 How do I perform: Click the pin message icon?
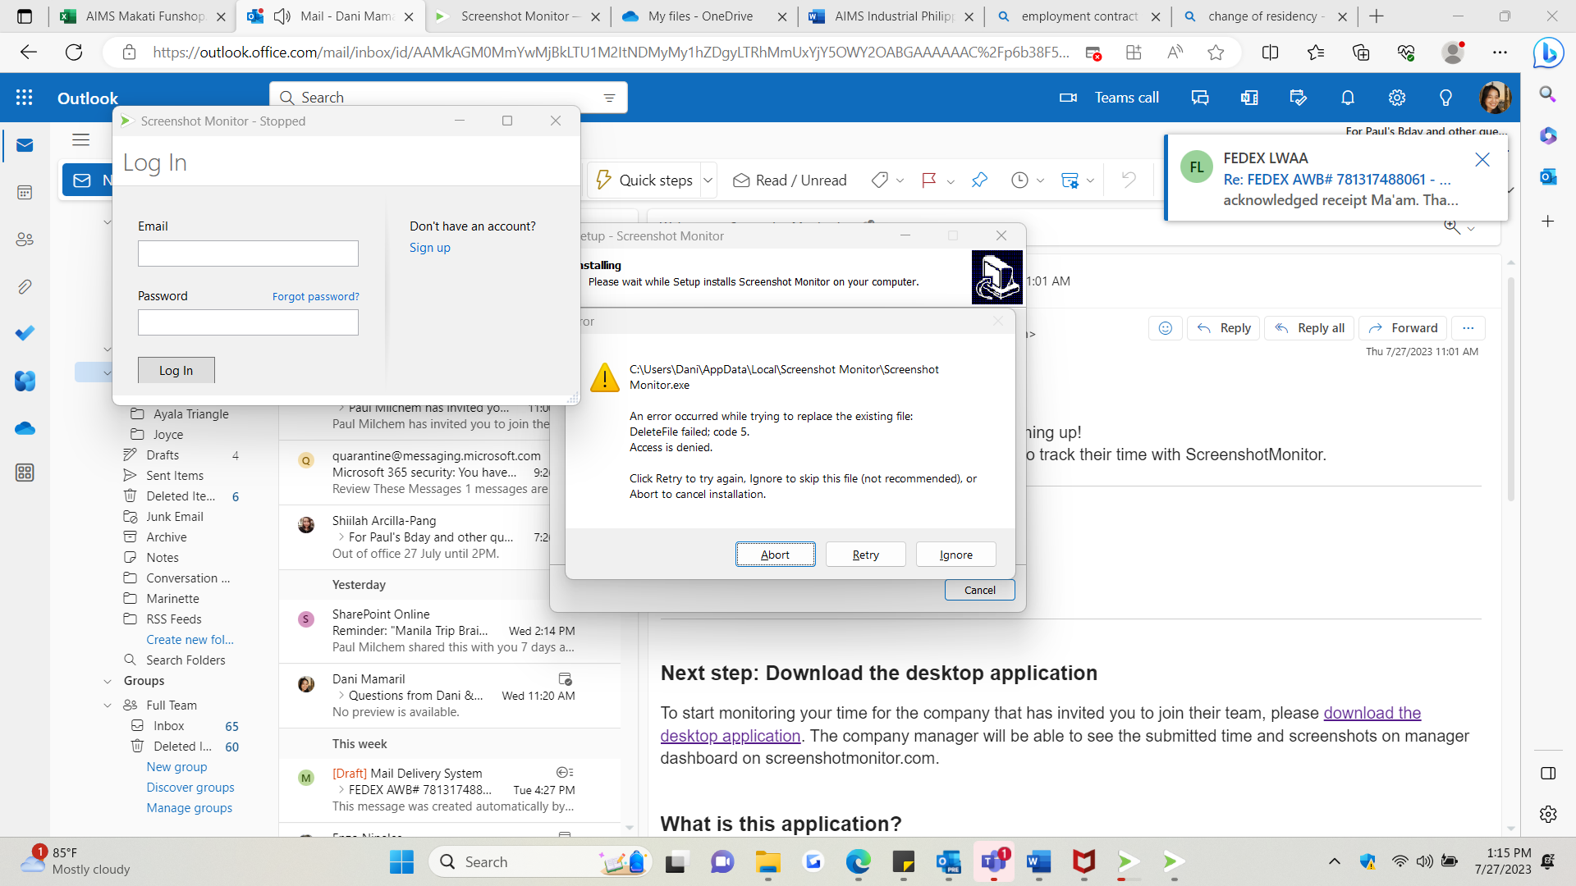tap(979, 180)
